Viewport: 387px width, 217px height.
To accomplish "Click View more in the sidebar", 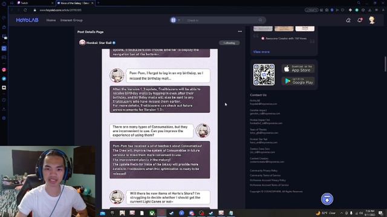I will click(x=261, y=52).
